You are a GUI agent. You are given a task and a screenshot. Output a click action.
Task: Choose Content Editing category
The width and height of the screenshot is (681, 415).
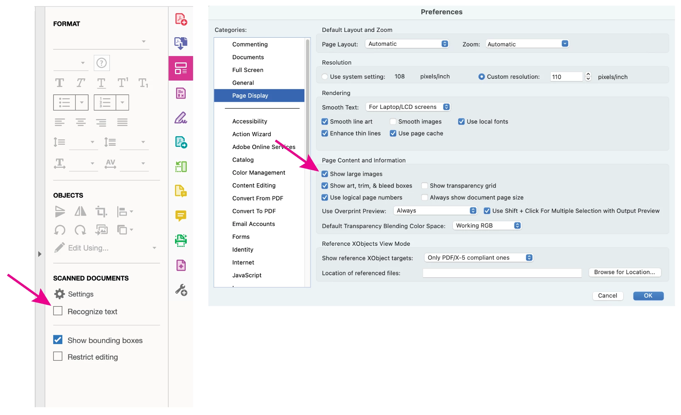[x=254, y=186]
